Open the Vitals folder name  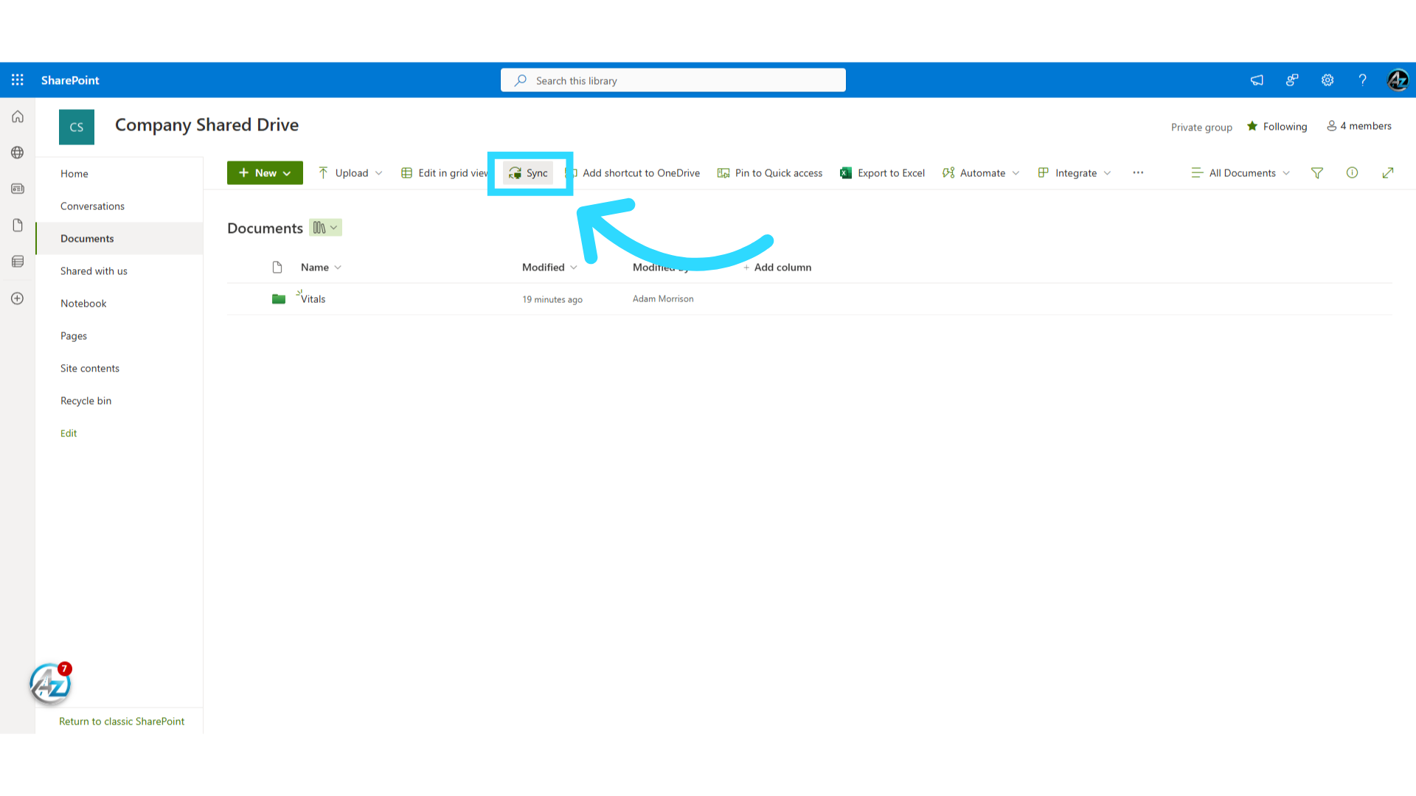pos(313,299)
